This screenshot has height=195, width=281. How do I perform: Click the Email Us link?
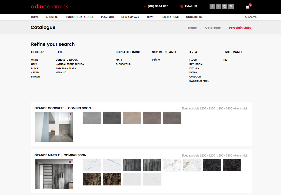(x=191, y=7)
